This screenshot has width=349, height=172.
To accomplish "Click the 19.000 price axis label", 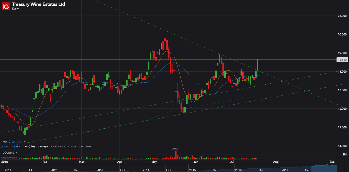I will (x=342, y=53).
